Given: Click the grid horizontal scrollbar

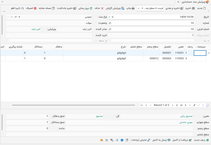Looking at the screenshot, I should (x=73, y=105).
